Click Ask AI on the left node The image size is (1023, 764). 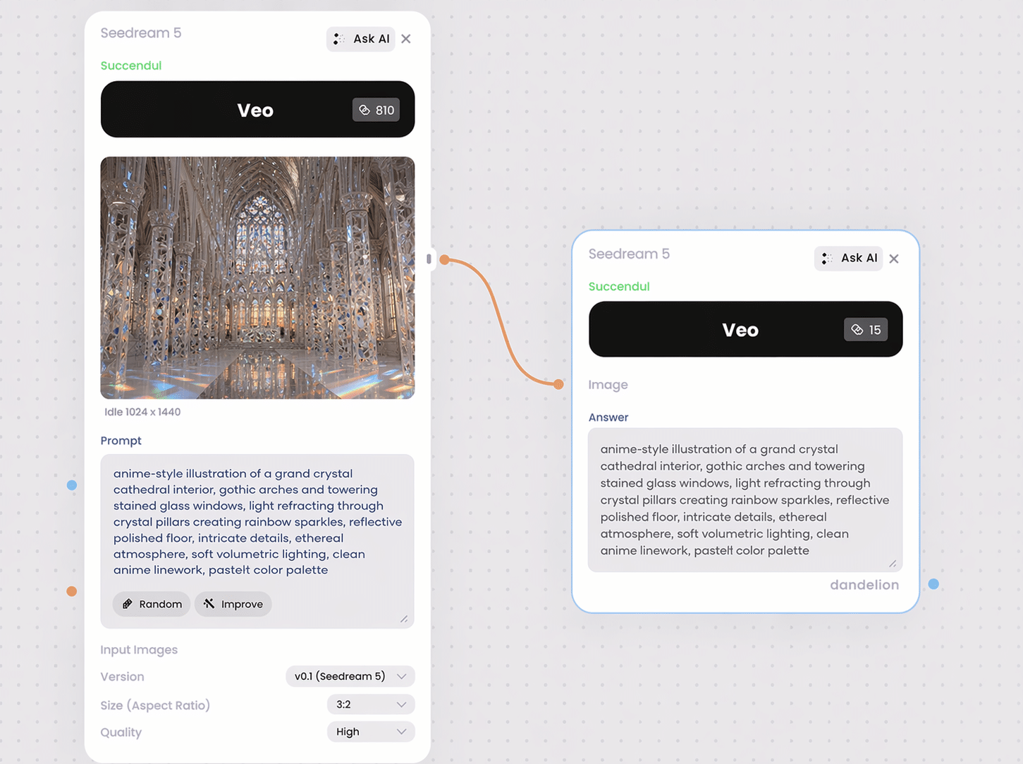click(360, 39)
